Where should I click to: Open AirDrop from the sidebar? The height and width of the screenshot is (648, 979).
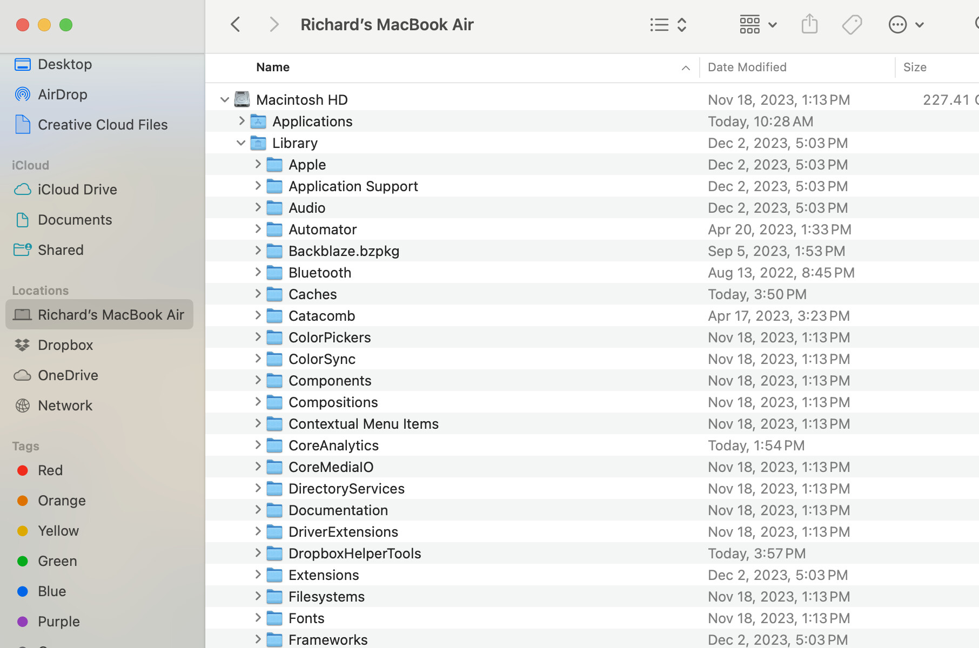(62, 94)
